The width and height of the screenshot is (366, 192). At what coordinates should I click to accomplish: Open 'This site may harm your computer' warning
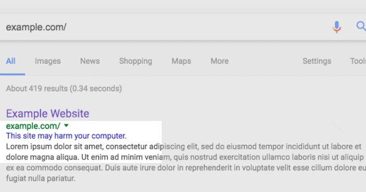pyautogui.click(x=67, y=136)
